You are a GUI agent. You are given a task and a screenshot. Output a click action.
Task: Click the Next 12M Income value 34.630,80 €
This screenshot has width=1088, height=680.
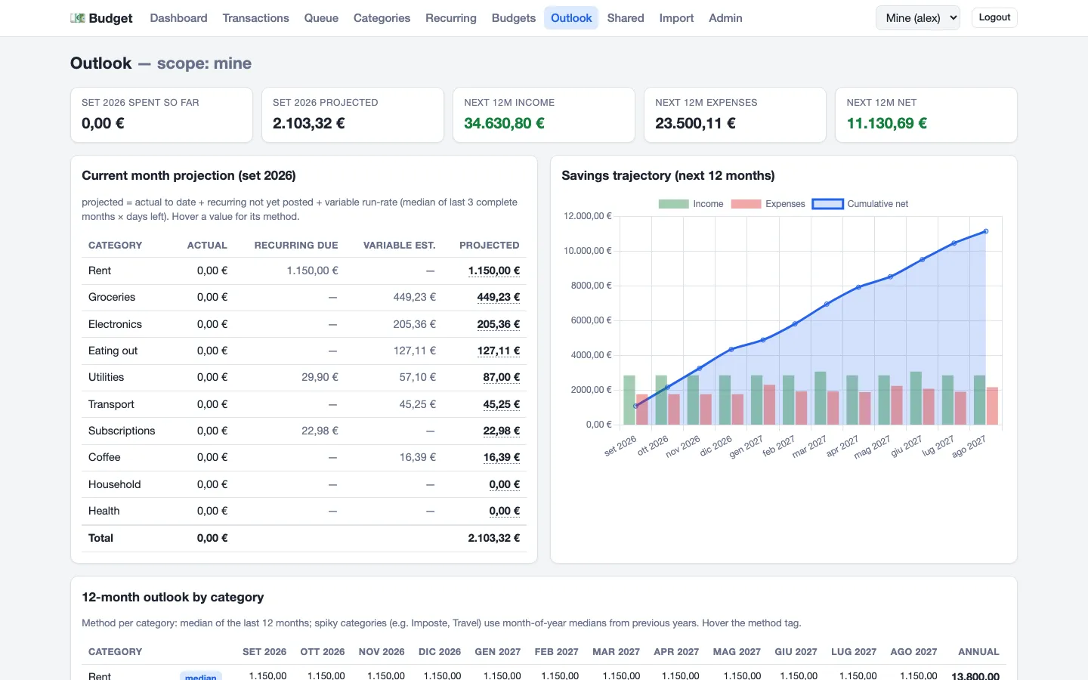click(x=504, y=123)
